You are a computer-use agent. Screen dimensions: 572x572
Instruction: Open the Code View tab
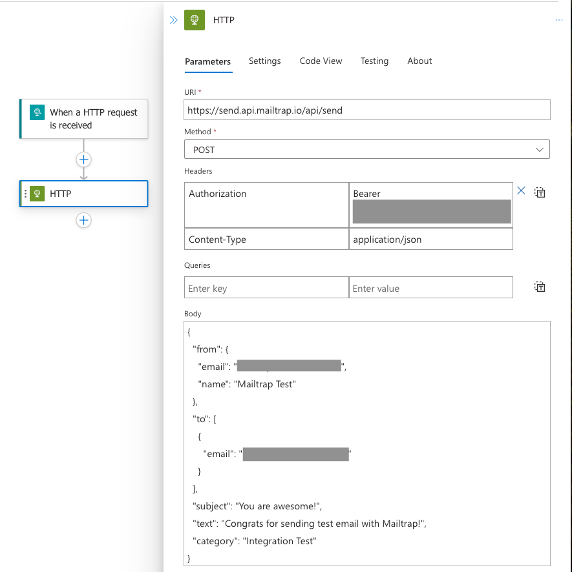click(x=321, y=61)
